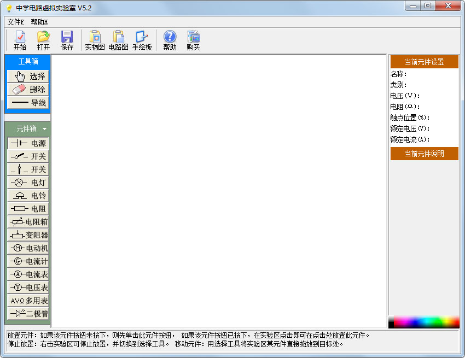This screenshot has width=465, height=358.
Task: Select the 多用表 multimeter component
Action: (x=28, y=301)
